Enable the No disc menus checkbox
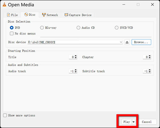This screenshot has height=128, width=160. pyautogui.click(x=12, y=33)
